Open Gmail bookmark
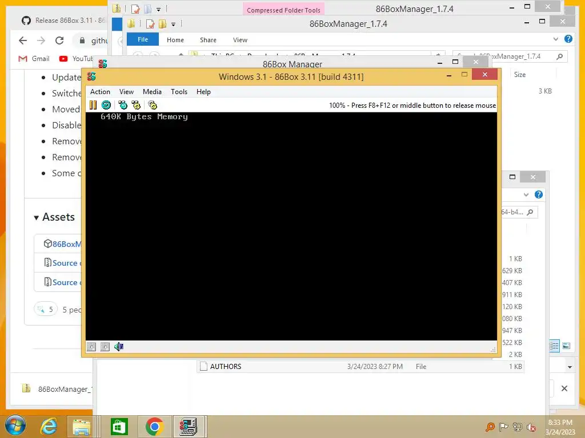 click(34, 59)
